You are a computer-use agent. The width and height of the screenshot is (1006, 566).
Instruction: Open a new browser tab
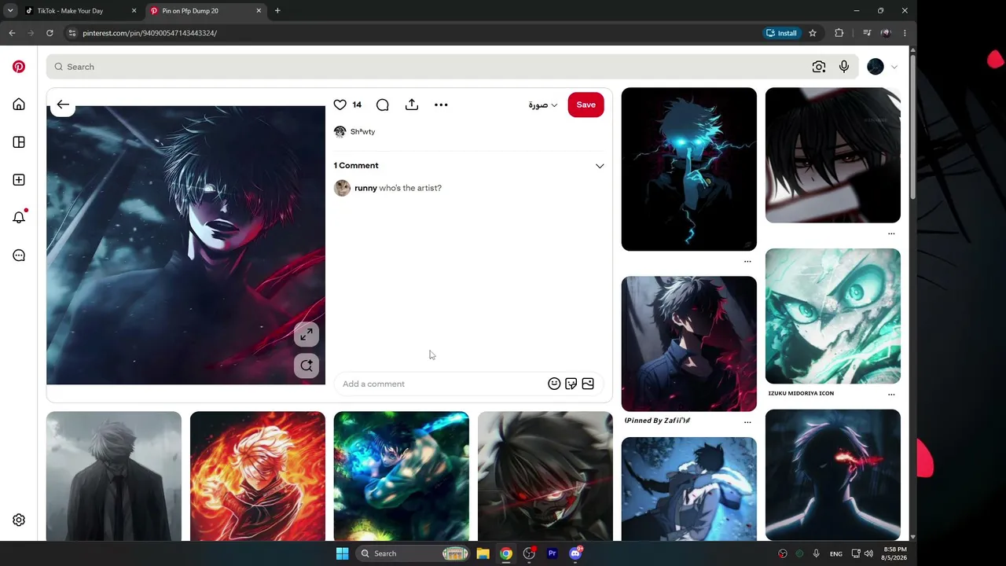(x=277, y=11)
